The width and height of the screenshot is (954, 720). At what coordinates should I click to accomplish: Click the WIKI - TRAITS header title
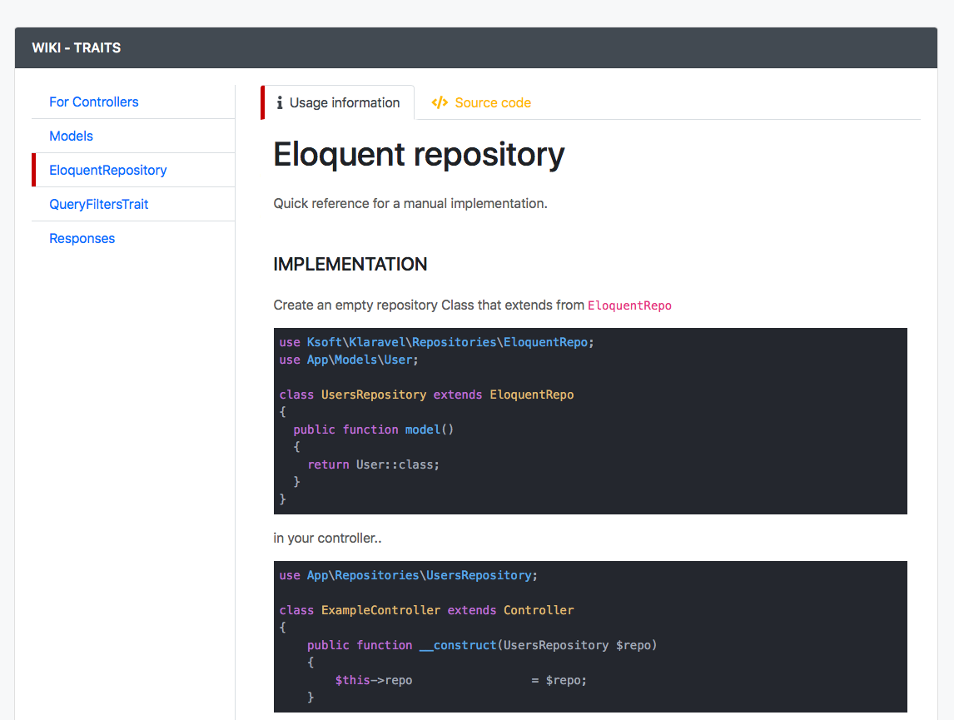tap(77, 48)
